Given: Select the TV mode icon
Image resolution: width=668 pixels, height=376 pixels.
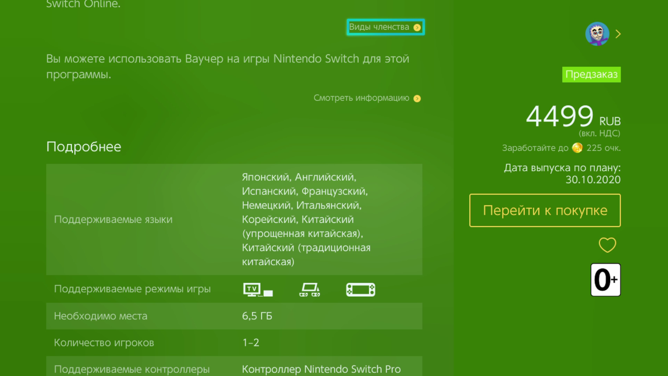Looking at the screenshot, I should tap(258, 290).
